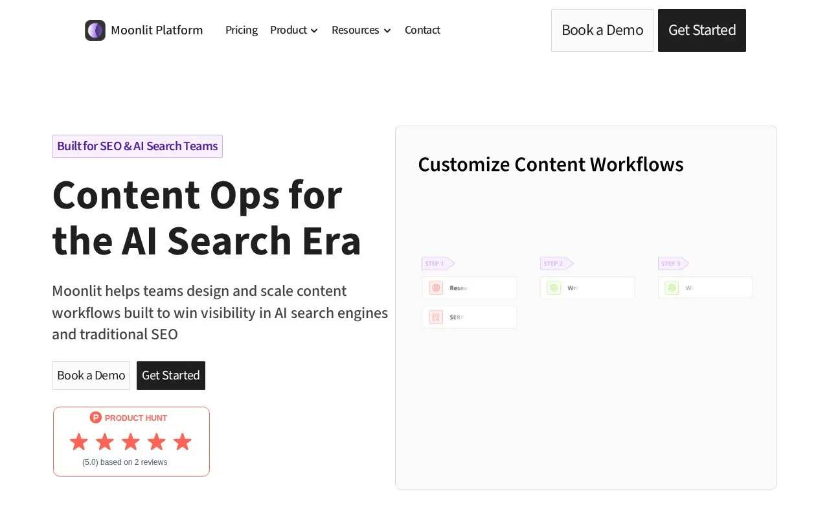The width and height of the screenshot is (829, 518).
Task: Click Book a Demo below the hero text
Action: pos(91,376)
